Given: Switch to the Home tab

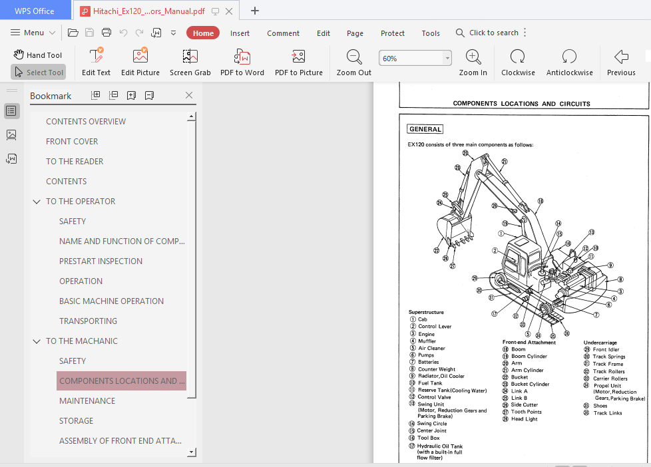Looking at the screenshot, I should 203,33.
